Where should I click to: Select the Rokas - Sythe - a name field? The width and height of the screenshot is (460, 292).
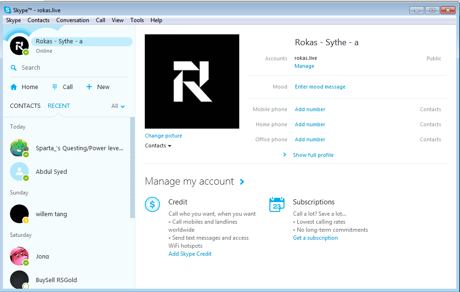click(x=82, y=41)
